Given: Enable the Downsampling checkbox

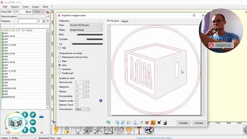Looking at the screenshot, I should click(x=88, y=96).
